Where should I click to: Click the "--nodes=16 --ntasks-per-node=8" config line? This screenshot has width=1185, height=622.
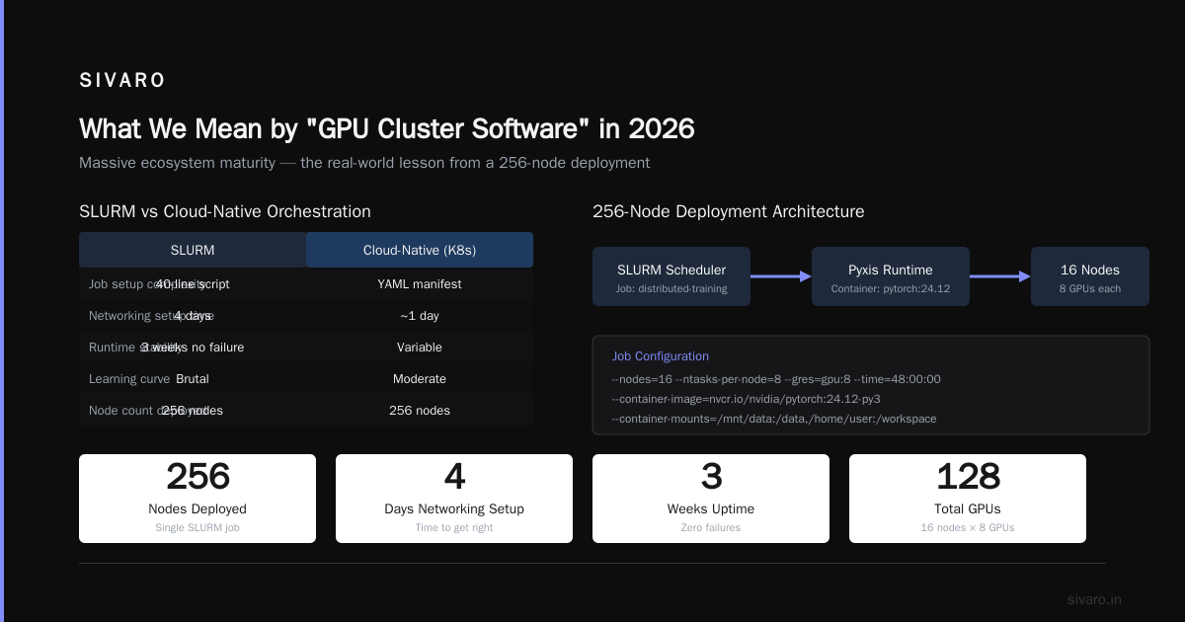click(x=776, y=379)
